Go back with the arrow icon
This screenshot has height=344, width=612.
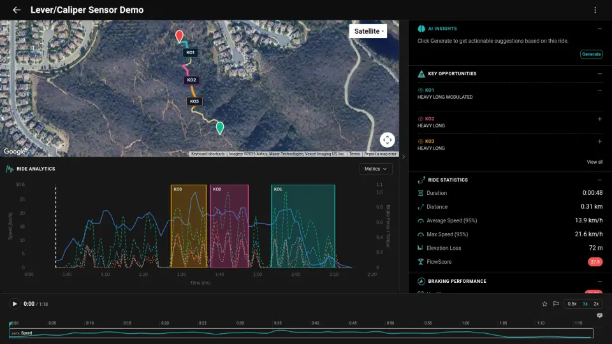(17, 10)
